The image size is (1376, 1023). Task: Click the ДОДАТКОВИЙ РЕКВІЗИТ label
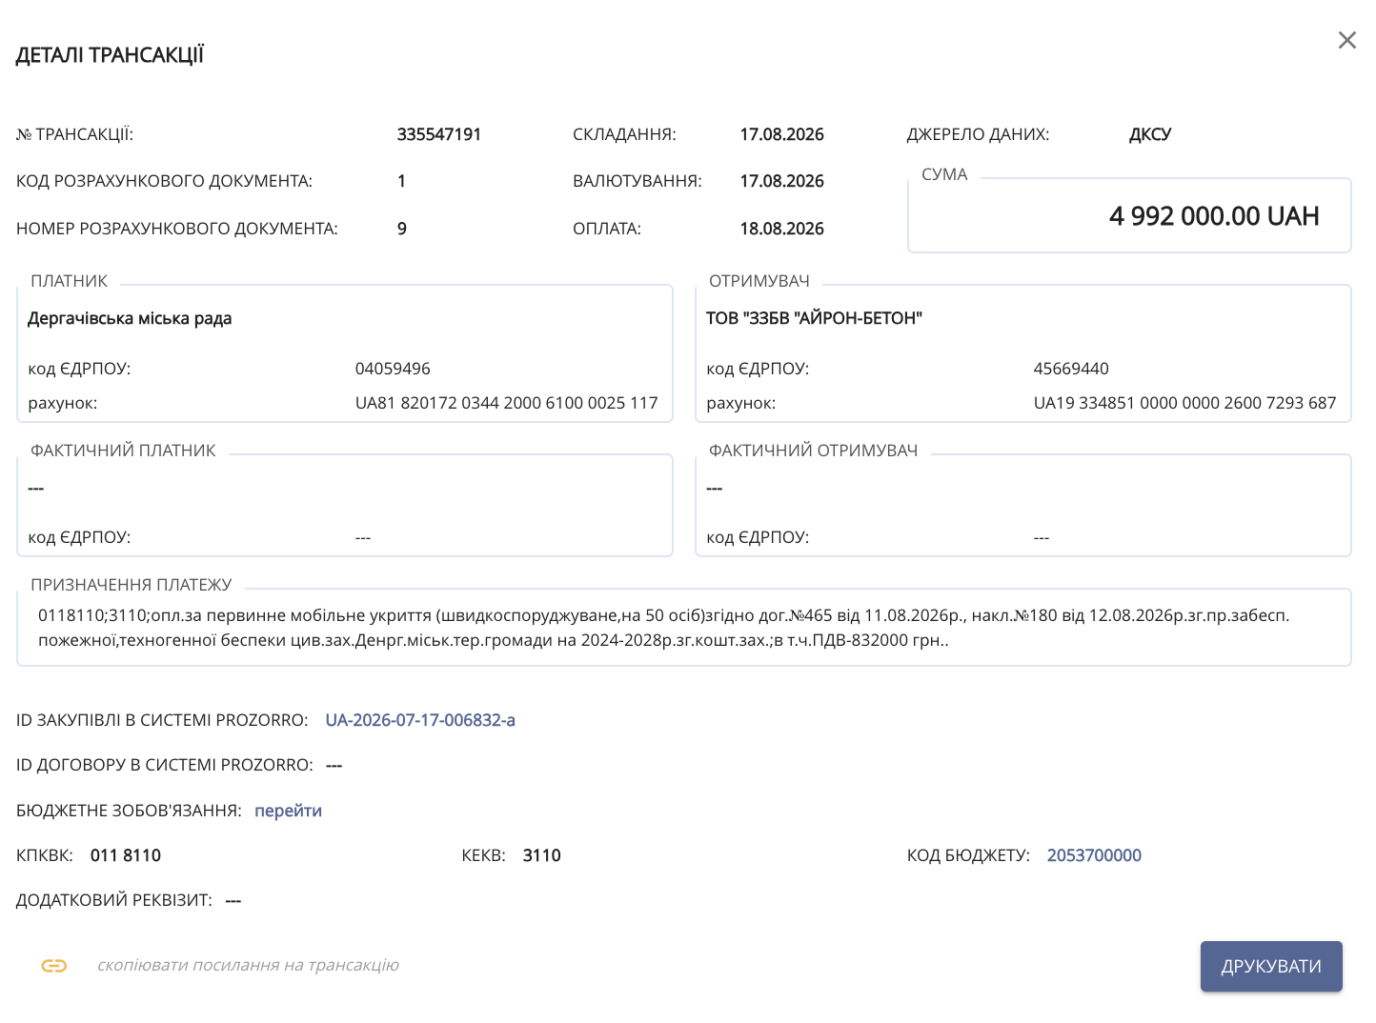click(x=114, y=900)
